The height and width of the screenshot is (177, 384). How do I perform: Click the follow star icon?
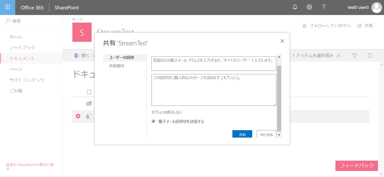coord(304,26)
